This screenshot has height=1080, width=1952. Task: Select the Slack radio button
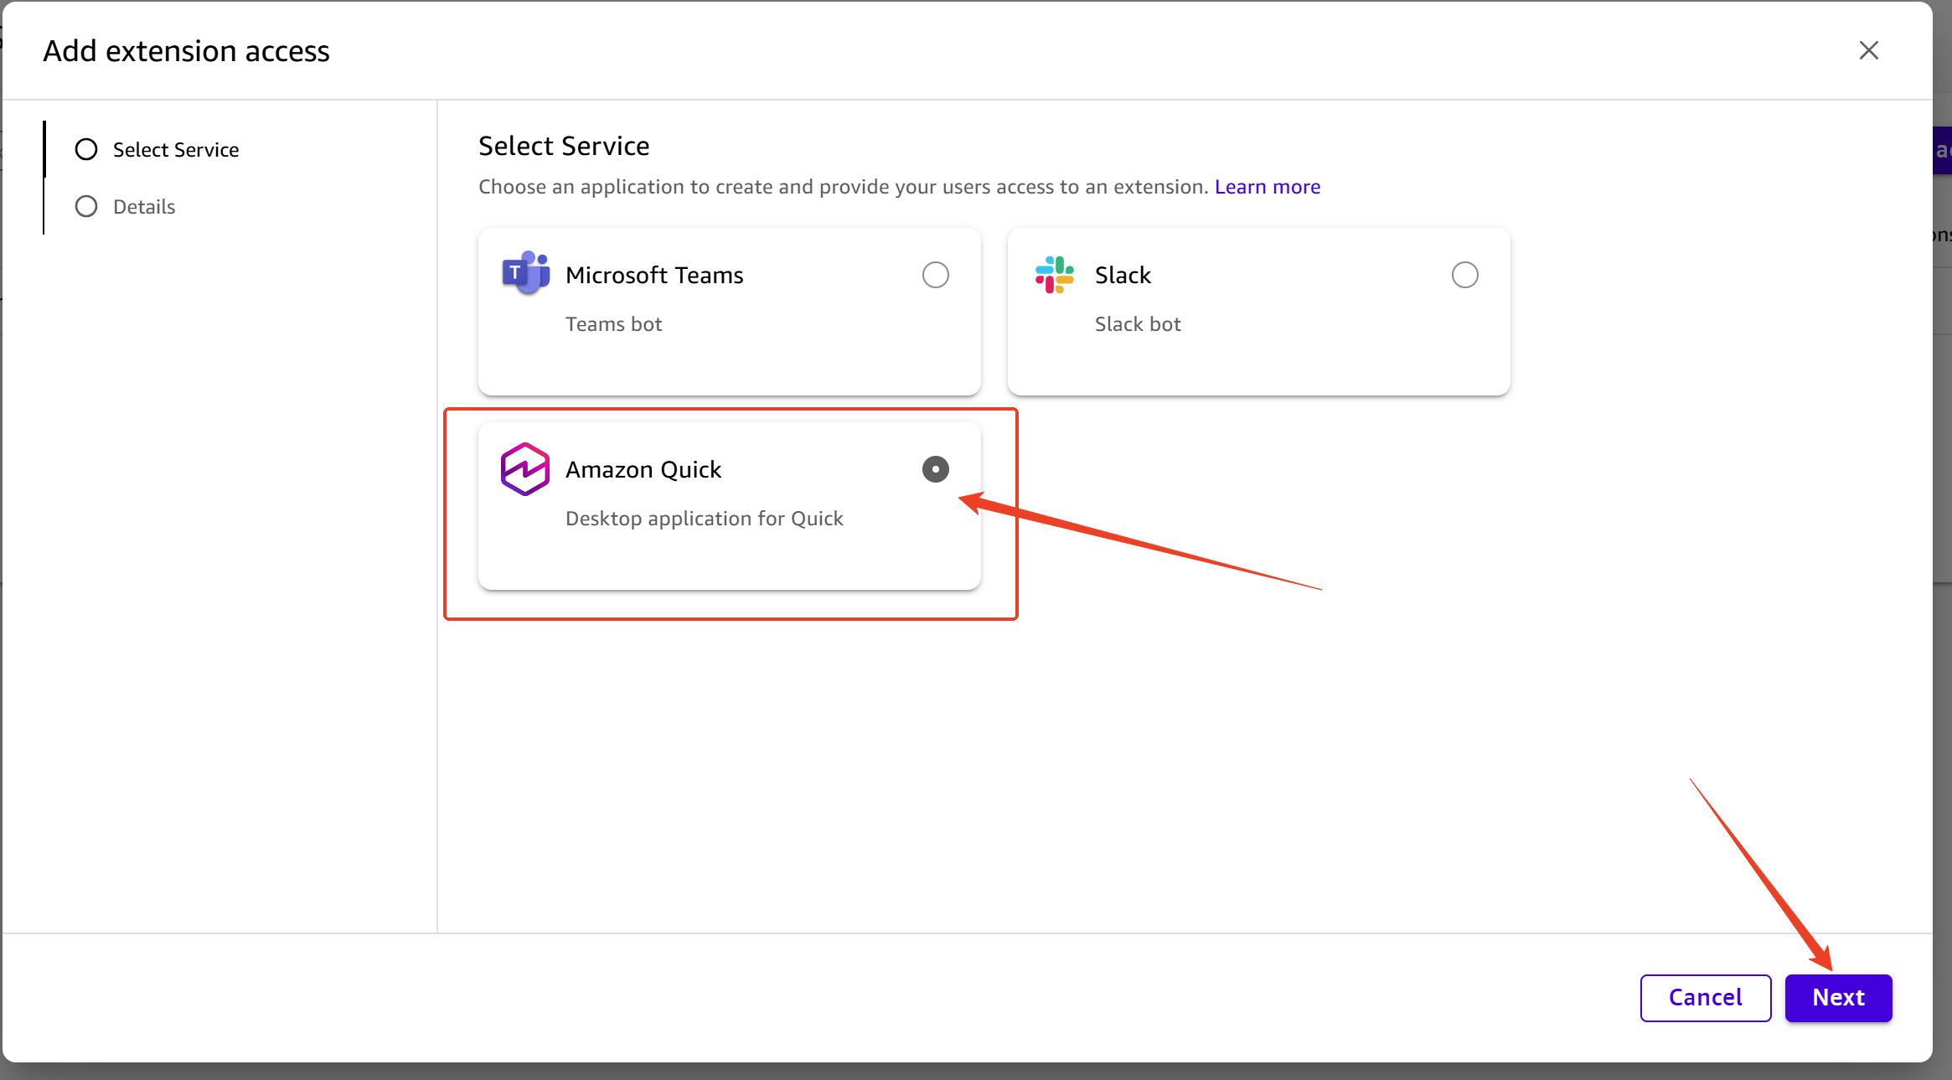pyautogui.click(x=1464, y=275)
